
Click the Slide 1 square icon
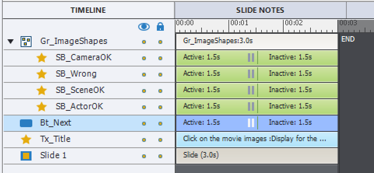point(26,156)
